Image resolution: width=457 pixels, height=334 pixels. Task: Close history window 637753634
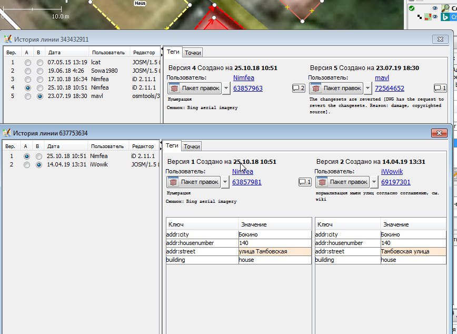pos(439,133)
